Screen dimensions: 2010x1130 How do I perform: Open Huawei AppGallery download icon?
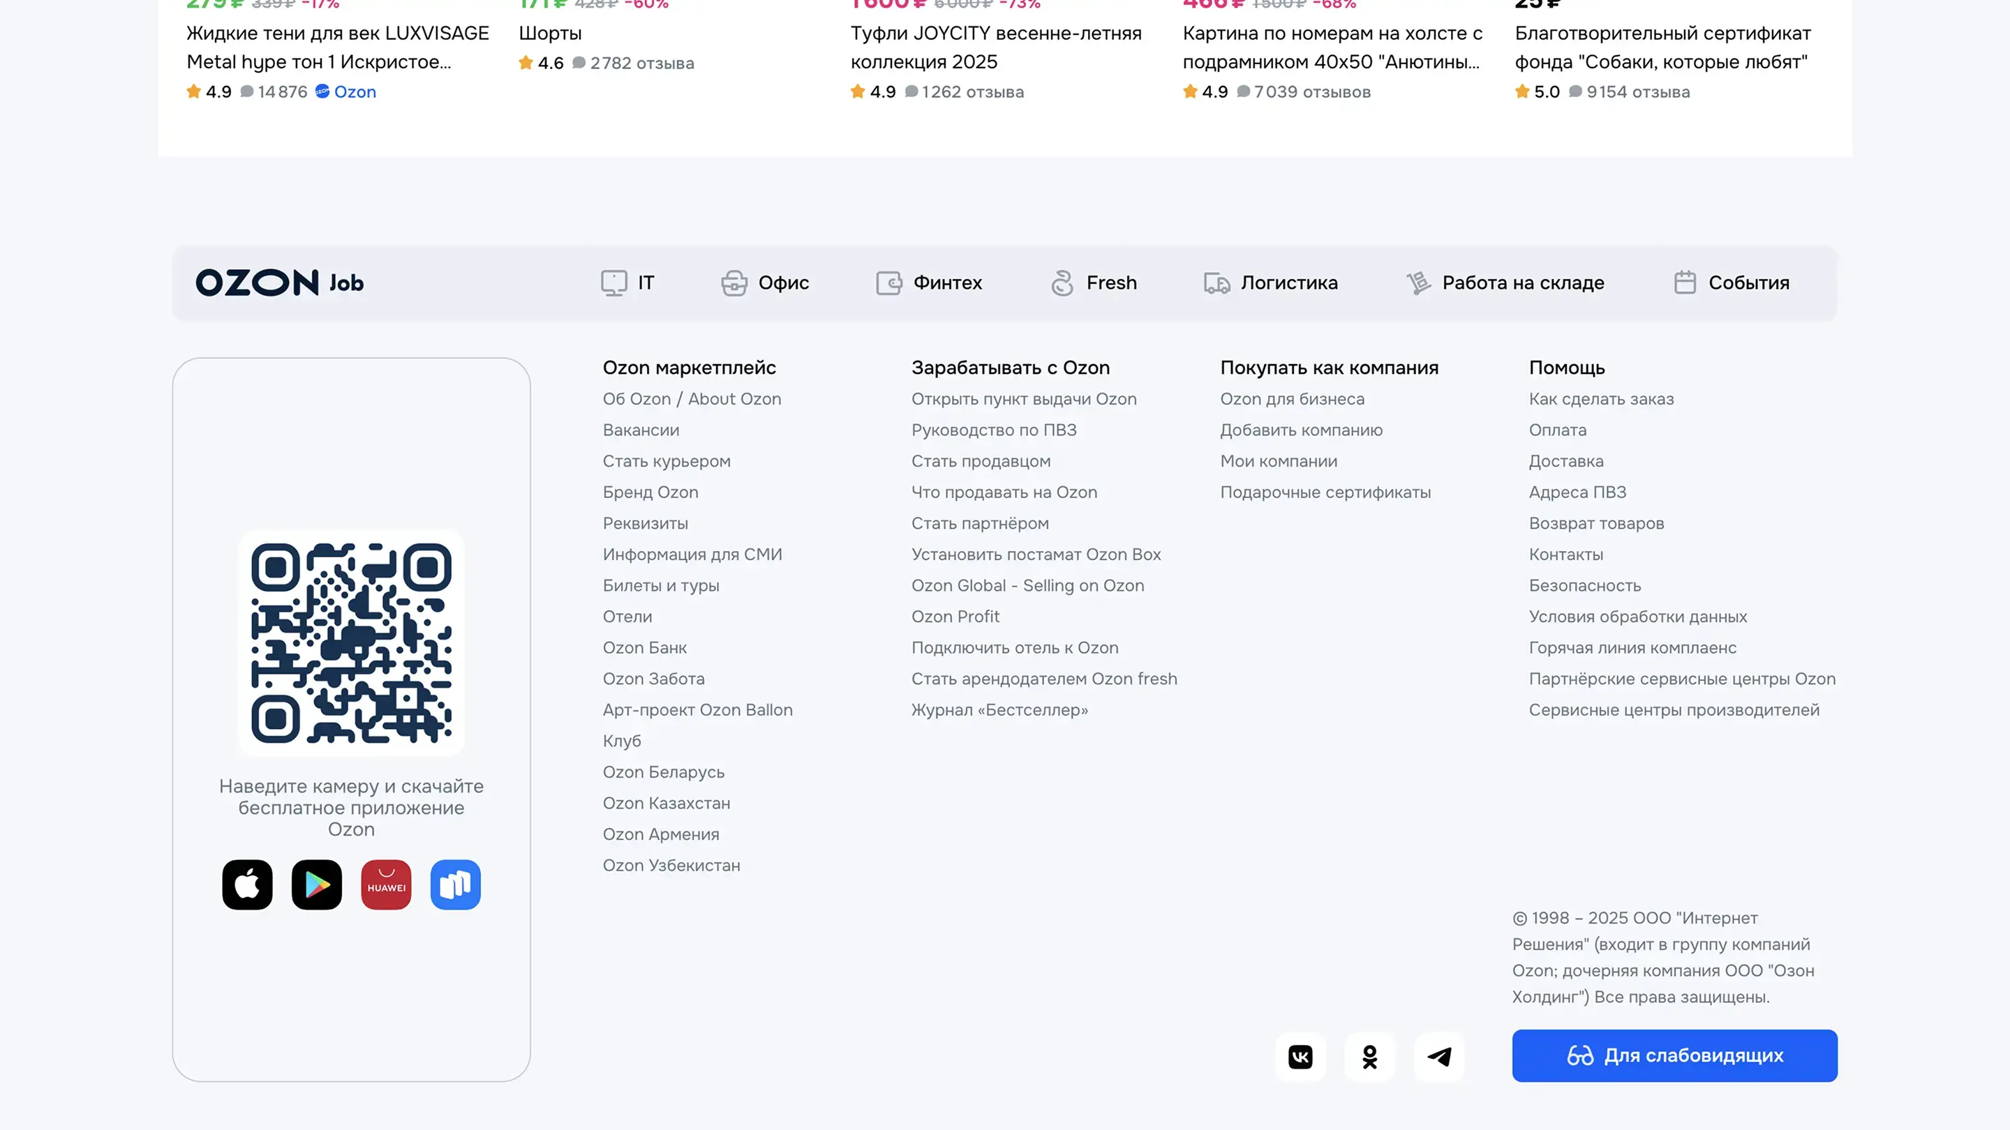386,884
